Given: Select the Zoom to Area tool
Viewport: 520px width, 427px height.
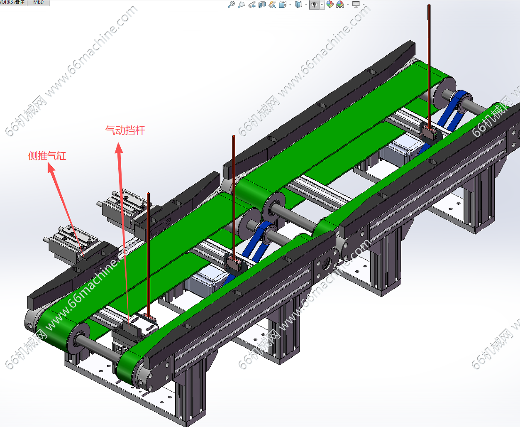Looking at the screenshot, I should pos(242,4).
